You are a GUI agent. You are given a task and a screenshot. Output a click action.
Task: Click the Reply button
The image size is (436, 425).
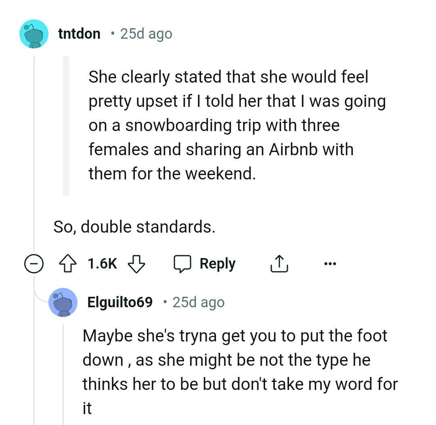click(x=217, y=263)
